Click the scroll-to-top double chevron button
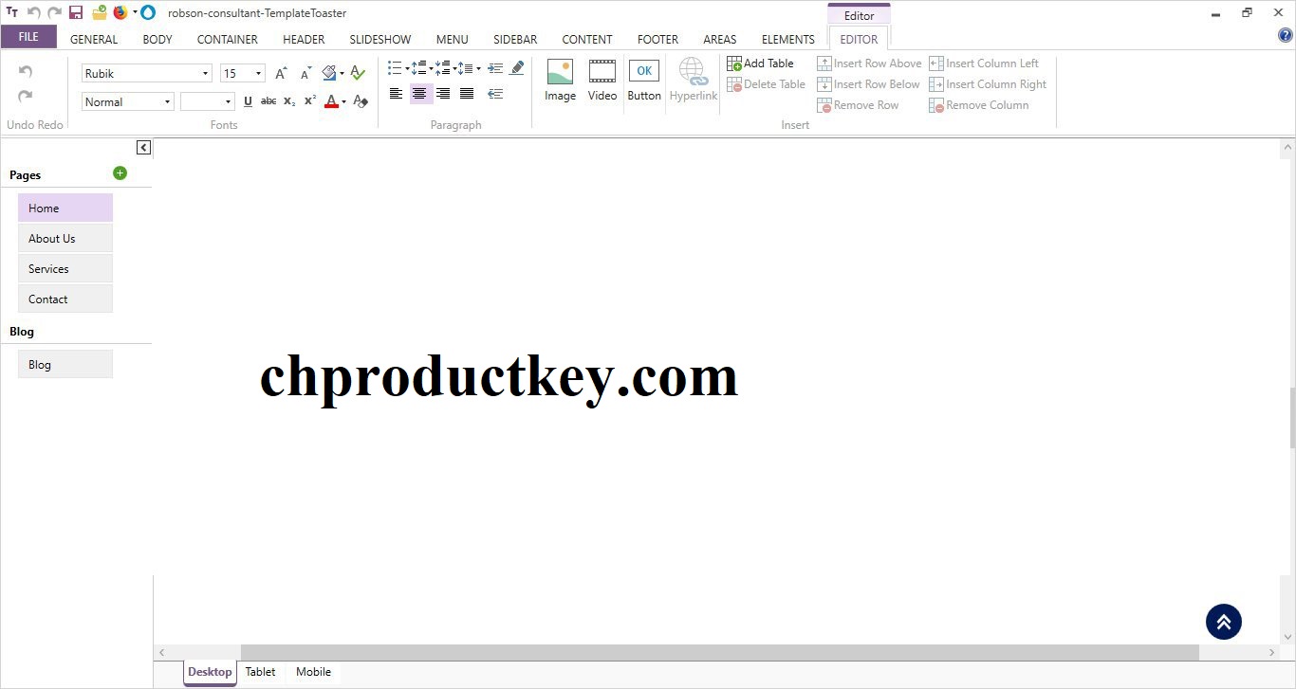The height and width of the screenshot is (689, 1296). [x=1224, y=622]
